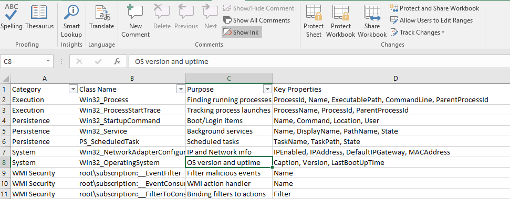Image resolution: width=510 pixels, height=199 pixels.
Task: Click the Enter formula checkmark icon
Action: (98, 61)
